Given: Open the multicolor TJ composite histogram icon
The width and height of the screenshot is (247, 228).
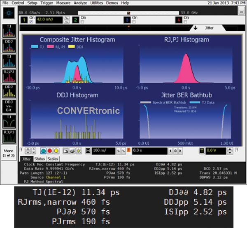Looking at the screenshot, I should 9,31.
